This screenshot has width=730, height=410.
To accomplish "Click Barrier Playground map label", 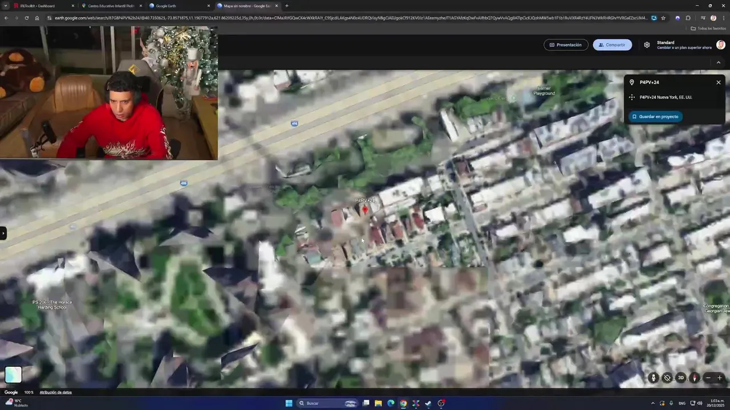I will pyautogui.click(x=544, y=91).
